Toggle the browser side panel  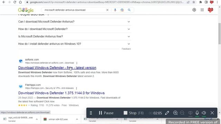click(x=206, y=2)
